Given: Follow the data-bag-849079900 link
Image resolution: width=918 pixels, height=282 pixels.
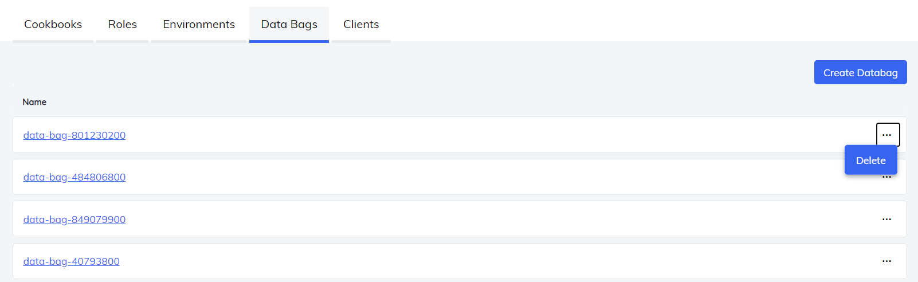Looking at the screenshot, I should click(x=74, y=220).
